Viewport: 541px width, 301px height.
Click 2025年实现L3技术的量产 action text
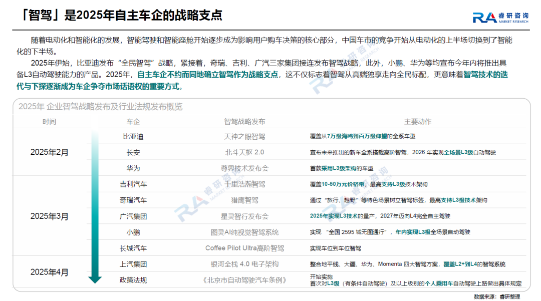click(380, 216)
